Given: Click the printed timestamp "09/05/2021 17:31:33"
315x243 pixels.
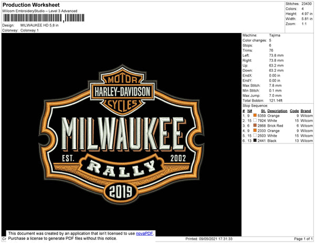Looking at the screenshot, I should tap(216, 239).
